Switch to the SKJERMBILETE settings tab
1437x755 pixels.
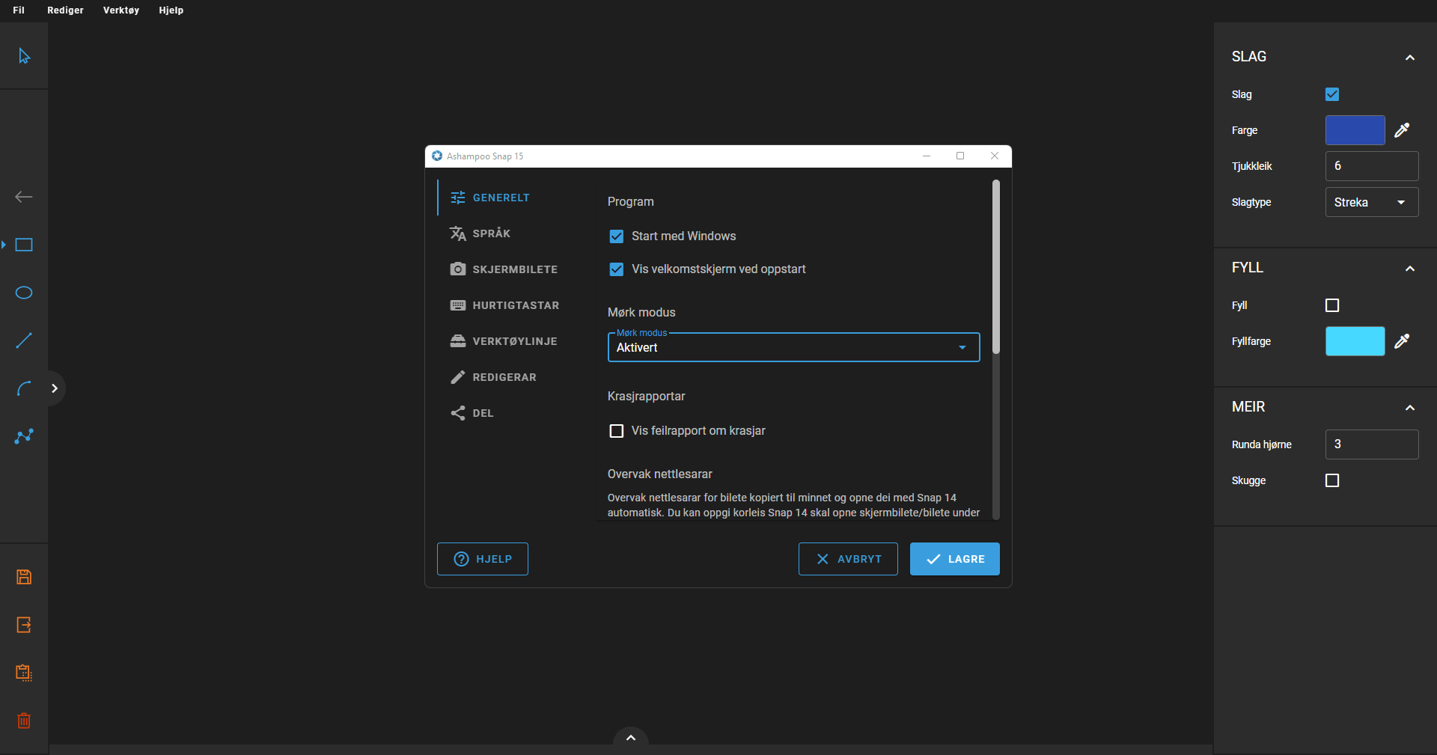tap(512, 269)
